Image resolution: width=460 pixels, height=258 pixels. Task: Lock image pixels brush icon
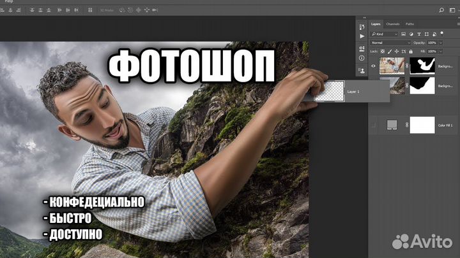click(390, 52)
